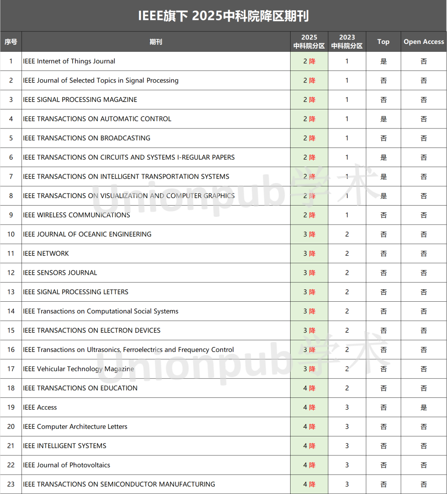
Task: Click 'IEEE JOURNAL OF OCEANIC ENGINEERING'
Action: [x=87, y=234]
